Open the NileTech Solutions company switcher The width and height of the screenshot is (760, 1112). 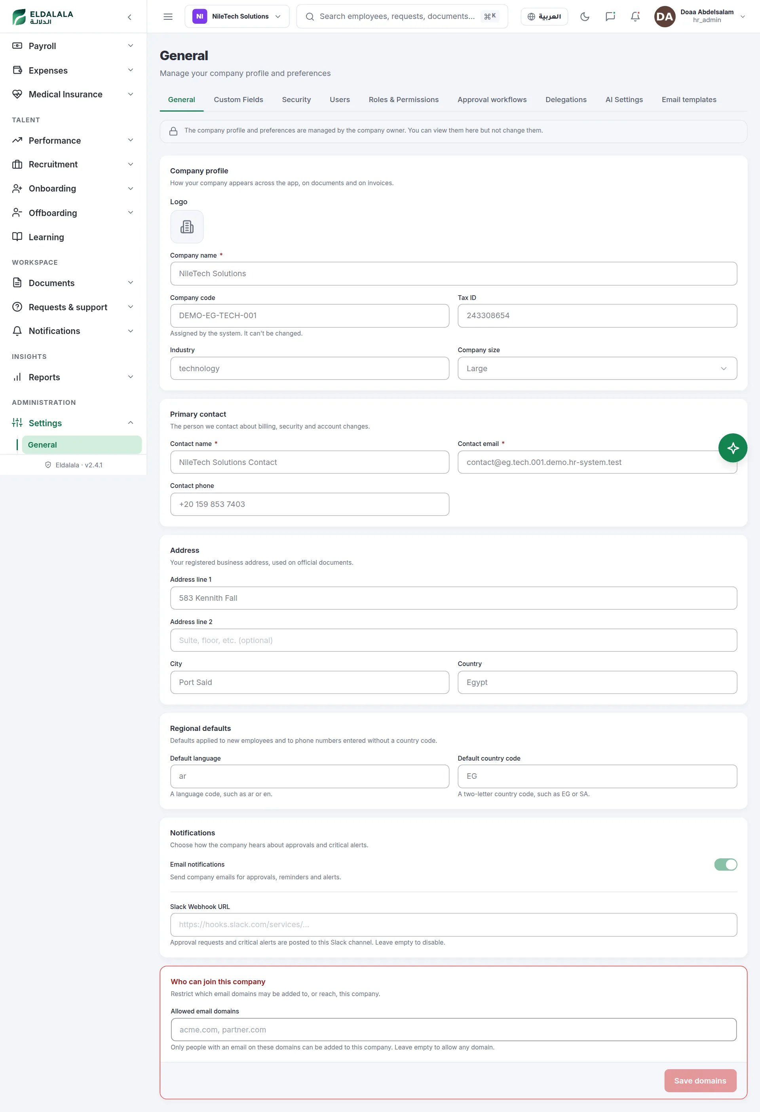click(237, 16)
